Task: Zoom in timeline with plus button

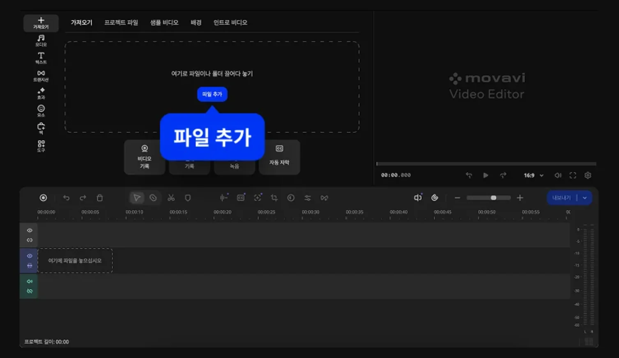Action: click(x=520, y=198)
